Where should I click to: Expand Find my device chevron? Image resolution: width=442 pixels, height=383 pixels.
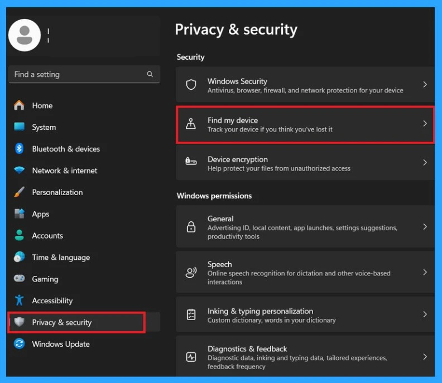pyautogui.click(x=425, y=124)
